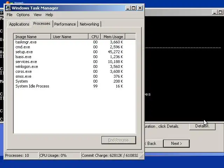
Task: Close the Task Manager window
Action: [x=140, y=8]
